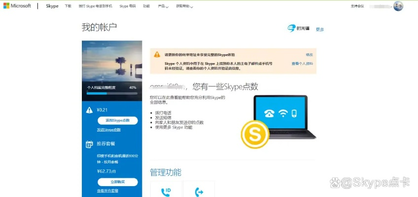Click the call forwarding icon
This screenshot has height=197, width=418.
tap(199, 192)
